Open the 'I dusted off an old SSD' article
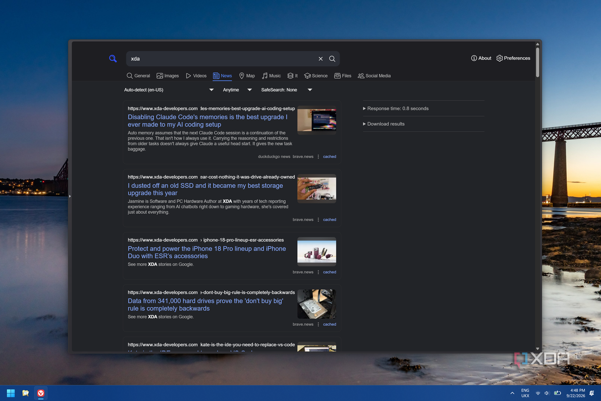 205,189
